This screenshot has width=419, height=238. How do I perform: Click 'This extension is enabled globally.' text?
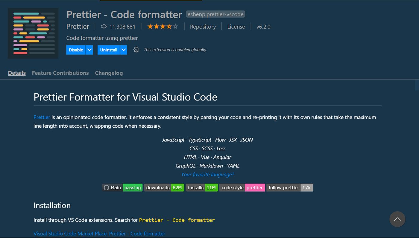[175, 50]
